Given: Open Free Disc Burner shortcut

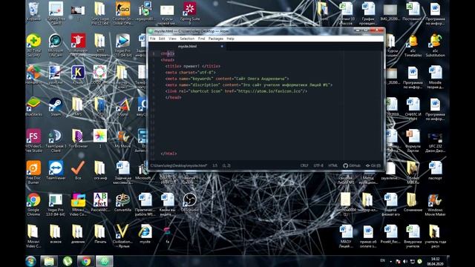Looking at the screenshot, I should point(33,173).
